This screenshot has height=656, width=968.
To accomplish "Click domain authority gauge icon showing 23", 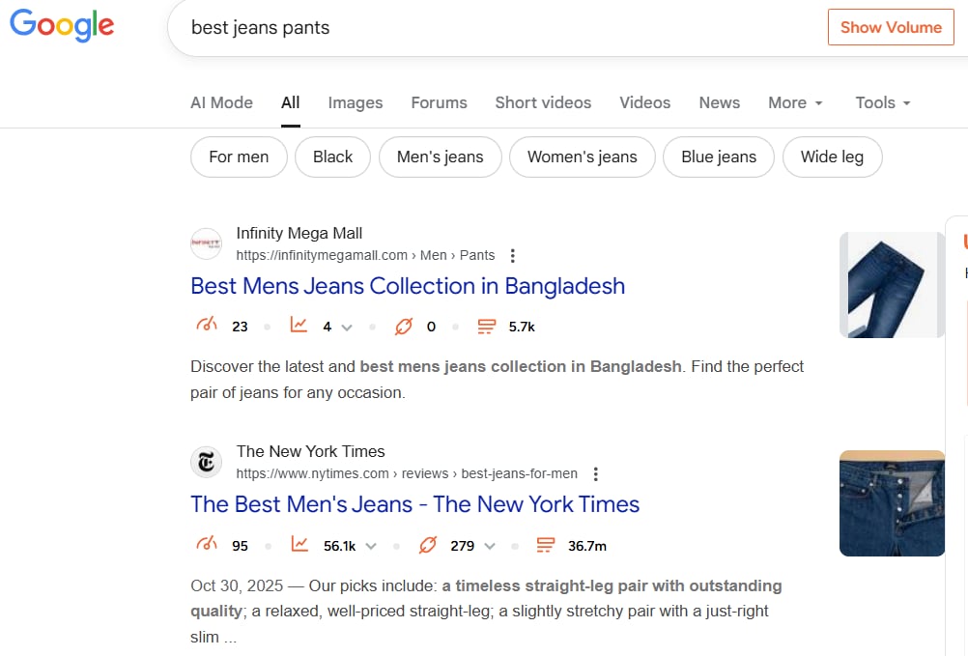I will point(207,327).
